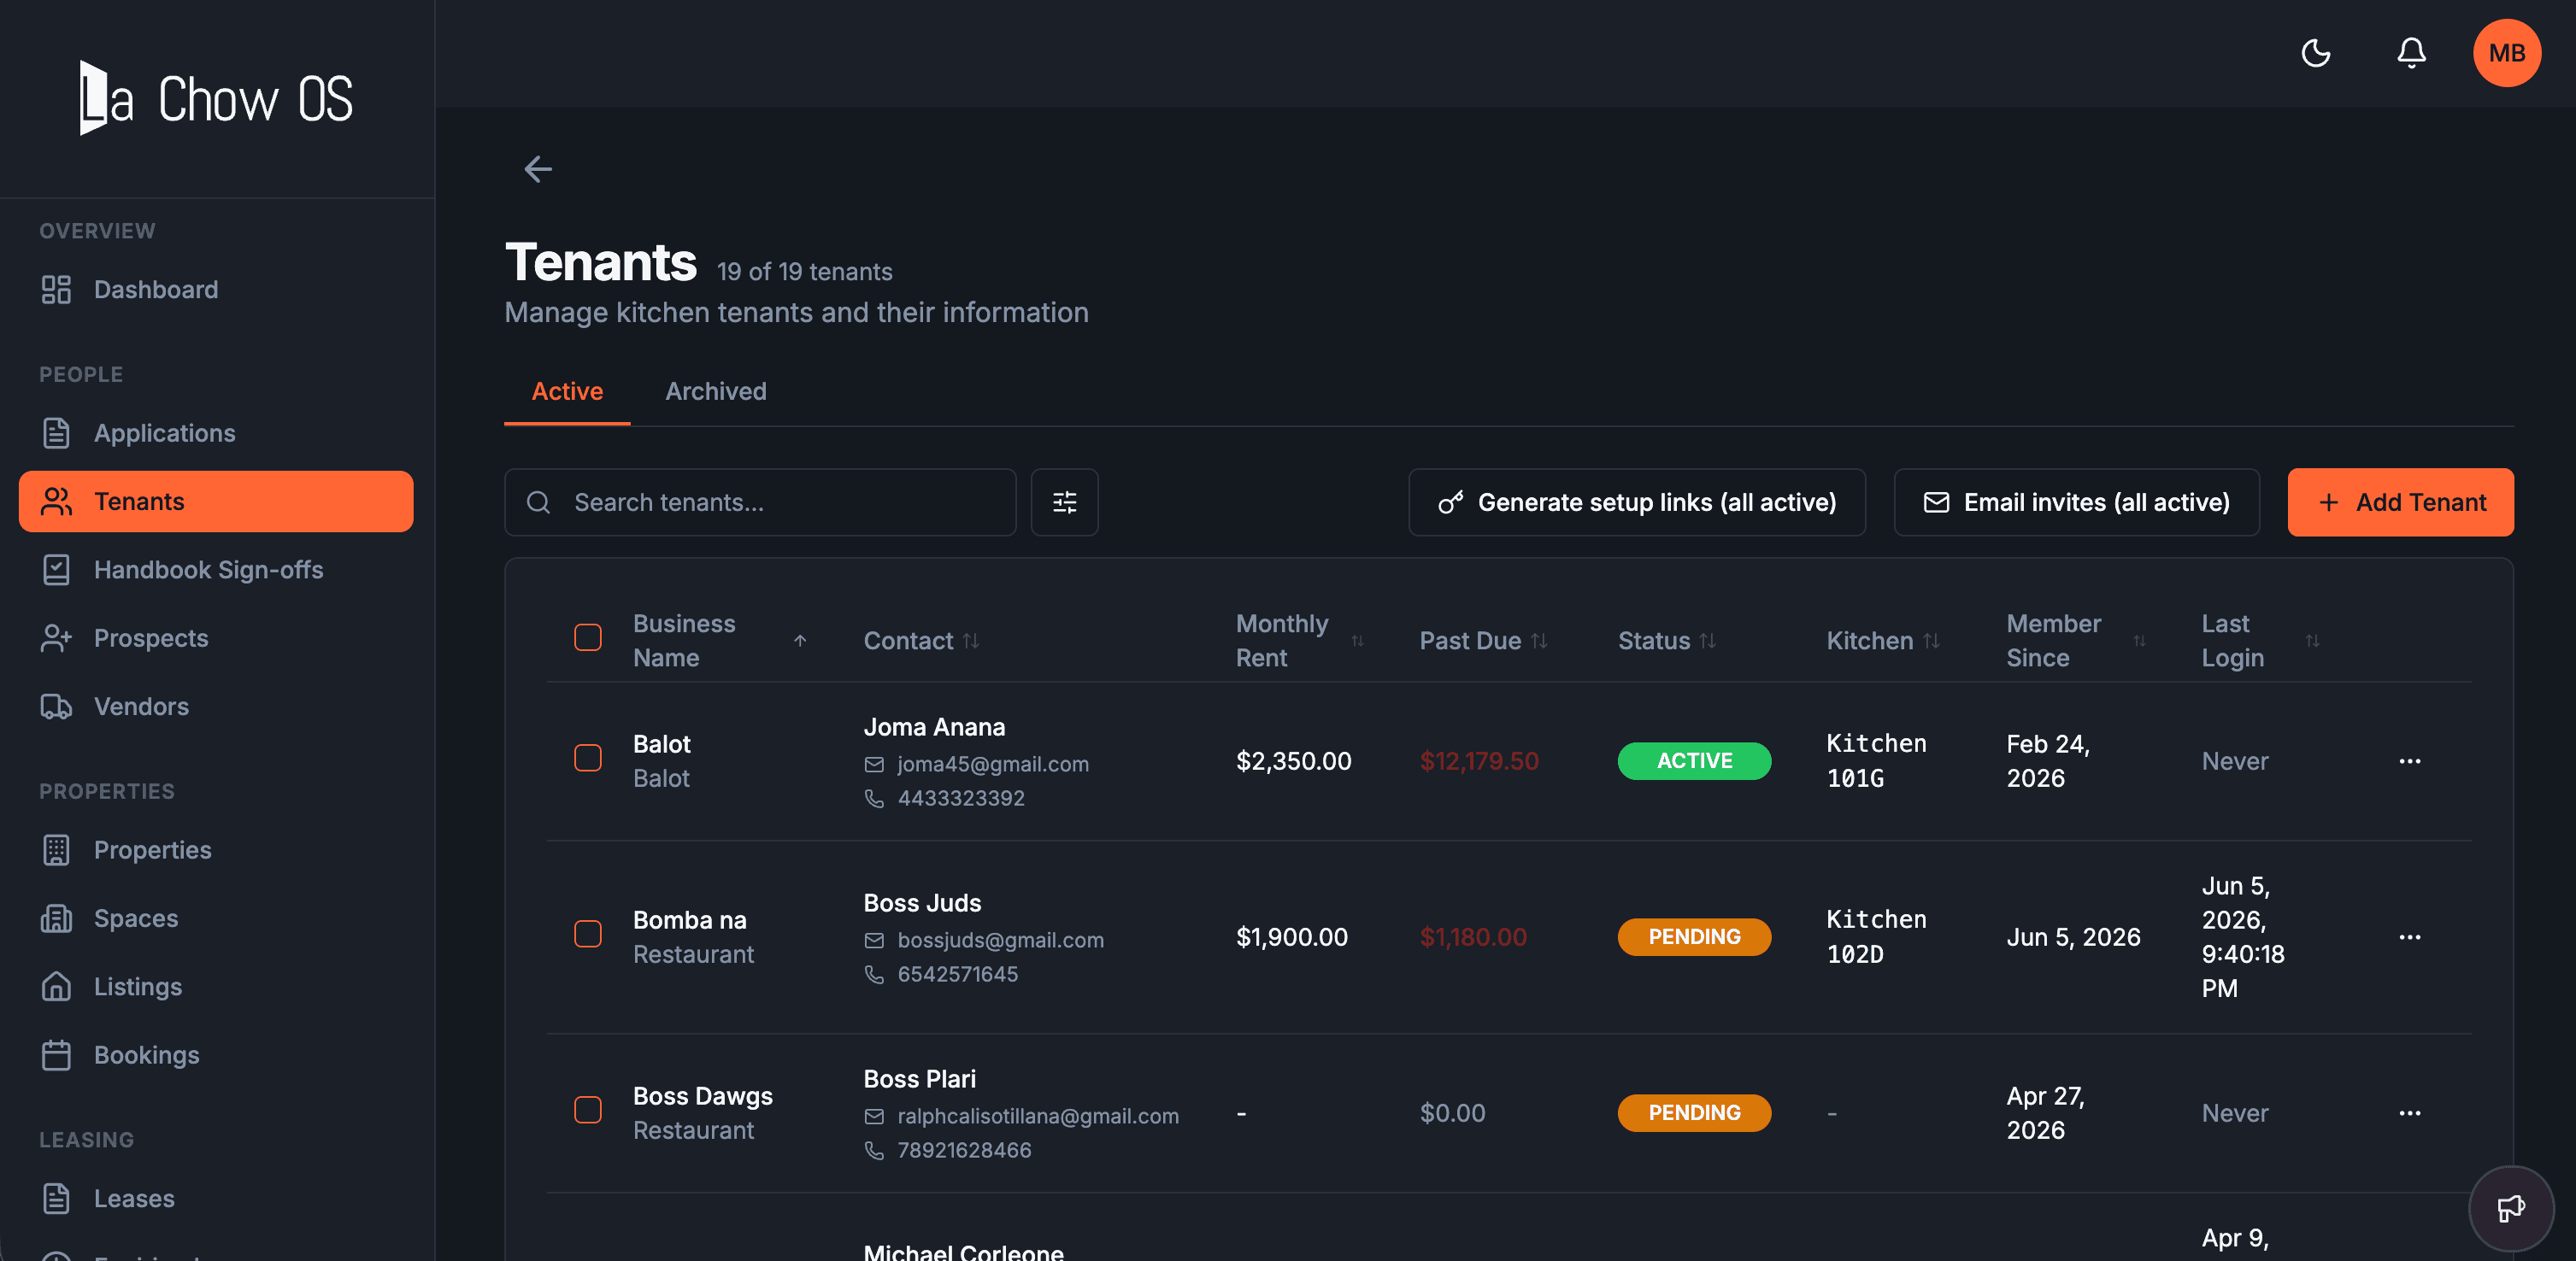Sort by Member Since column
This screenshot has height=1261, width=2576.
[2076, 641]
